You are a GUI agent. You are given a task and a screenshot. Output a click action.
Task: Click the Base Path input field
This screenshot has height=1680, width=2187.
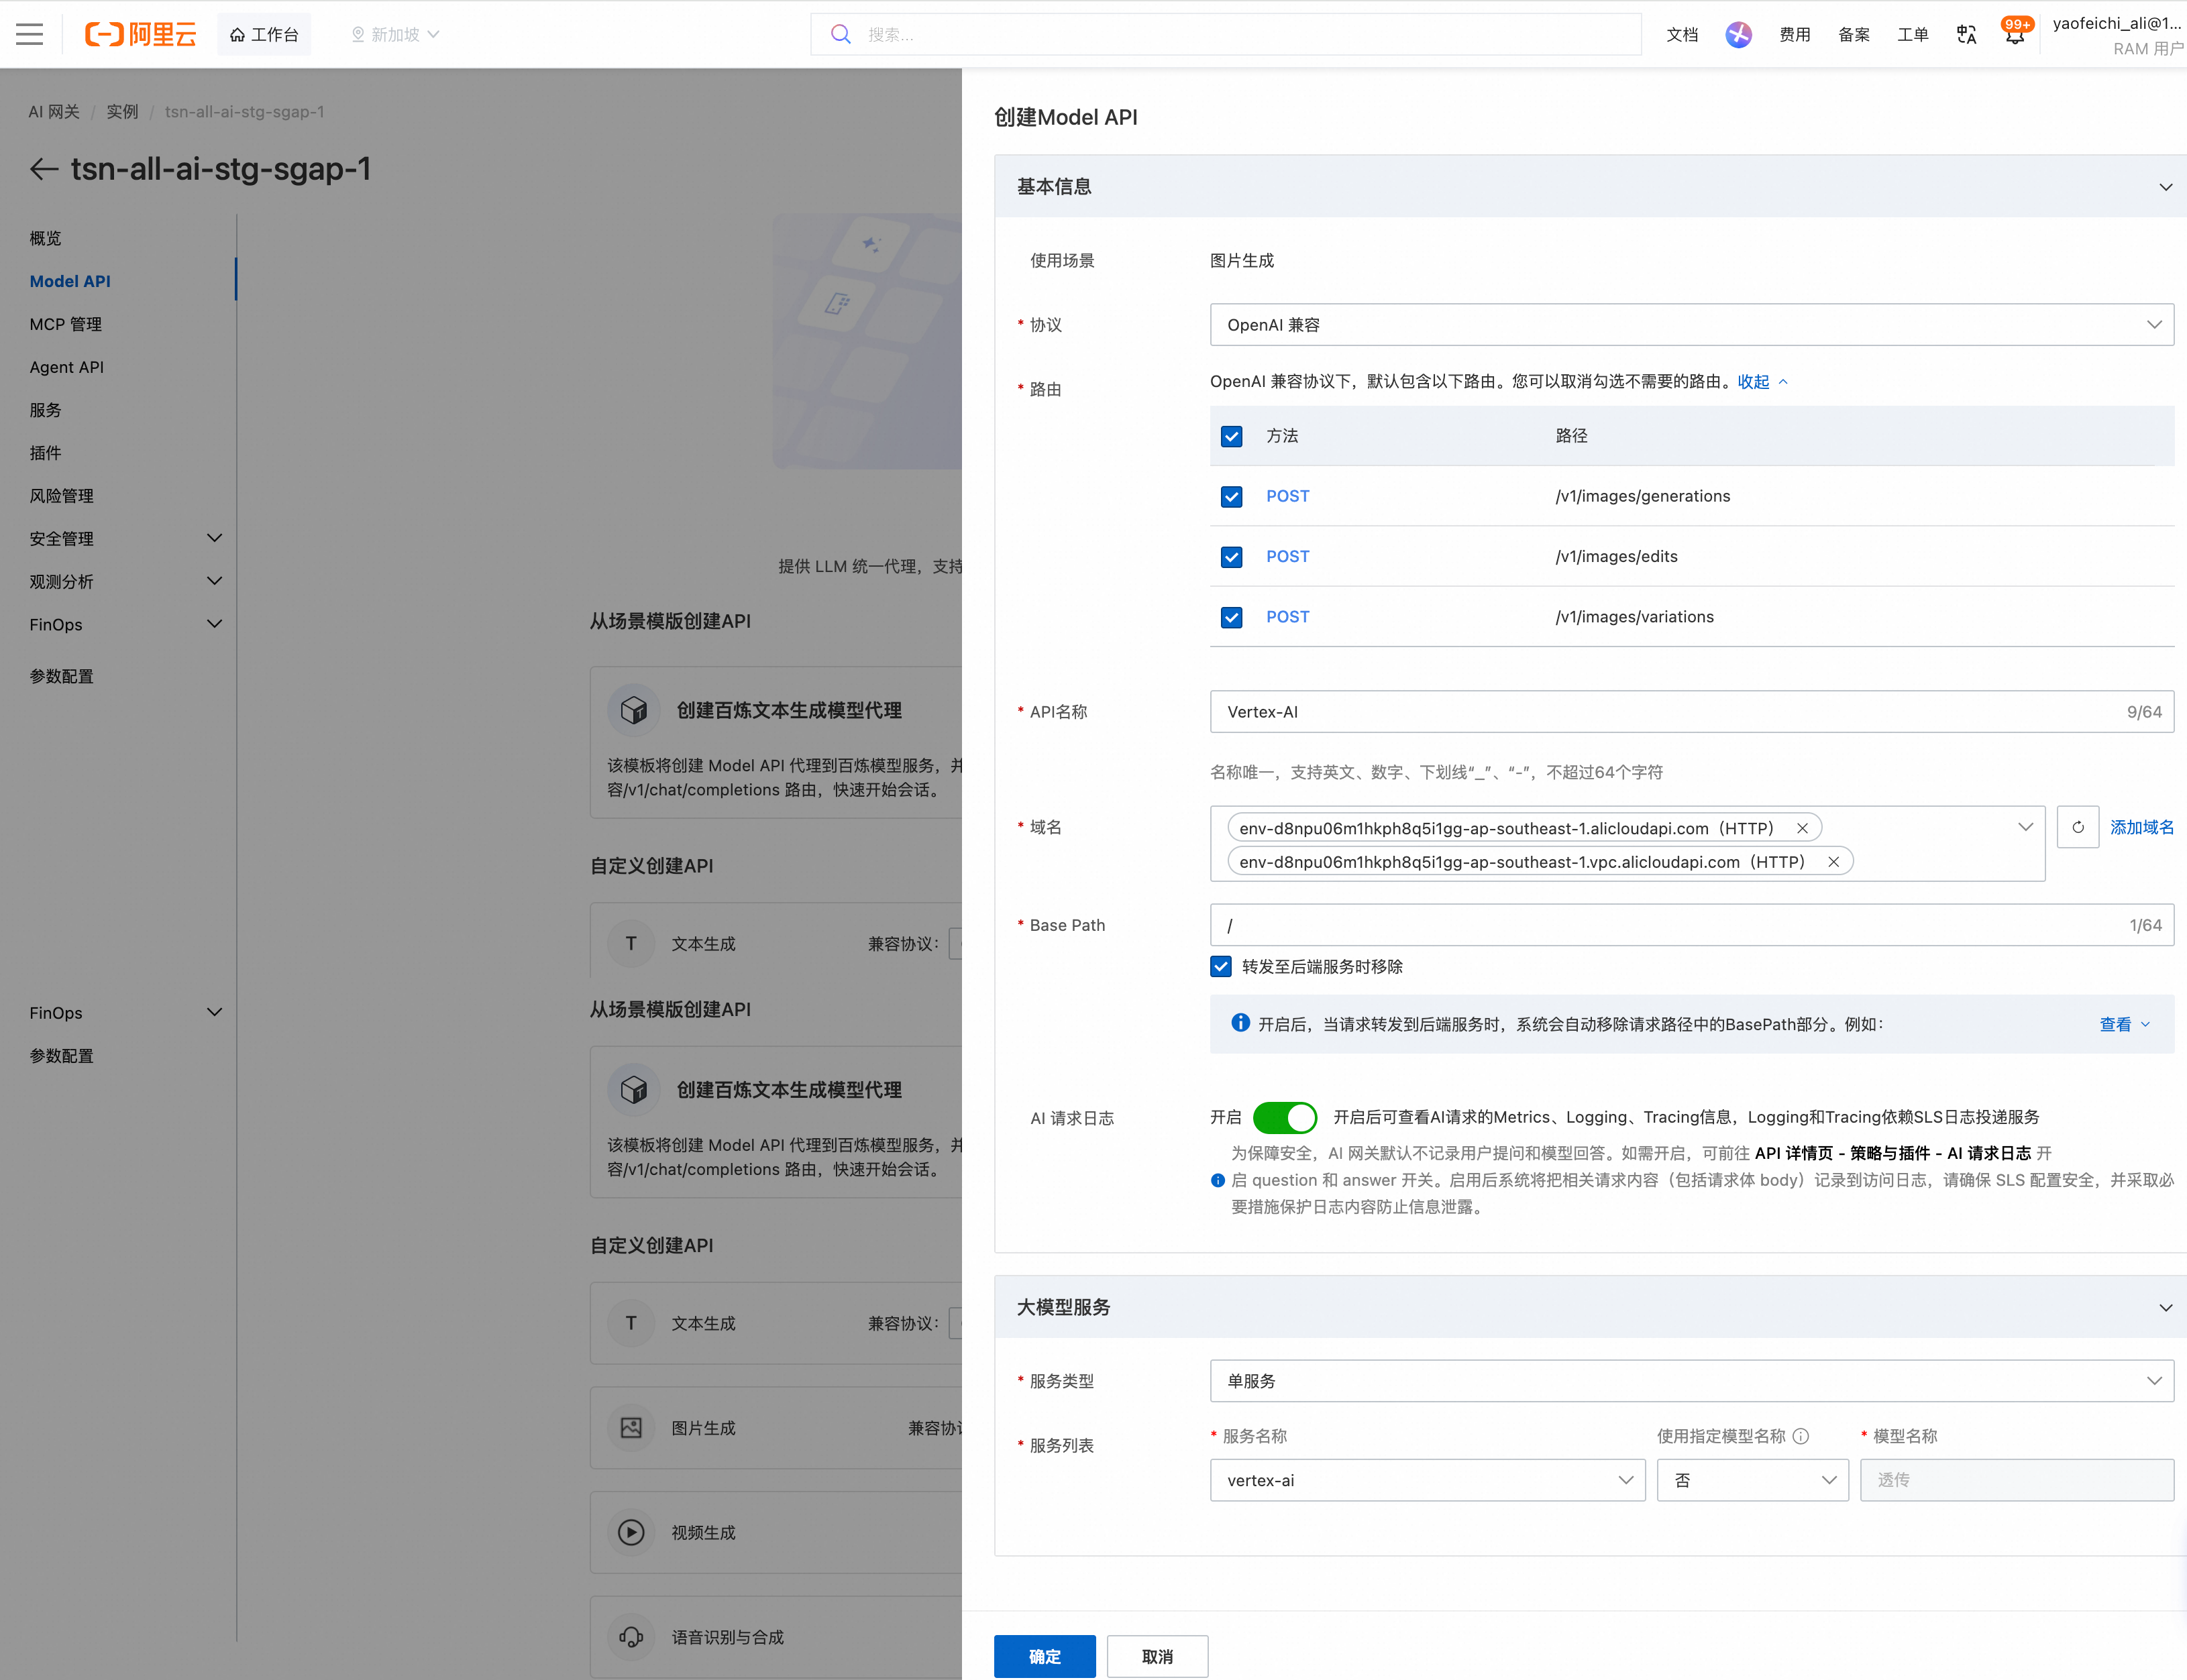[1692, 925]
